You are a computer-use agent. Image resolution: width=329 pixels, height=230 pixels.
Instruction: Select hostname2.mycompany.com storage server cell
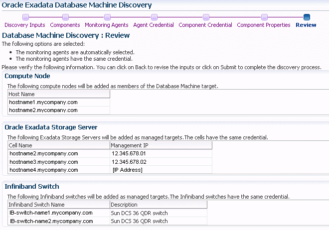pyautogui.click(x=59, y=153)
